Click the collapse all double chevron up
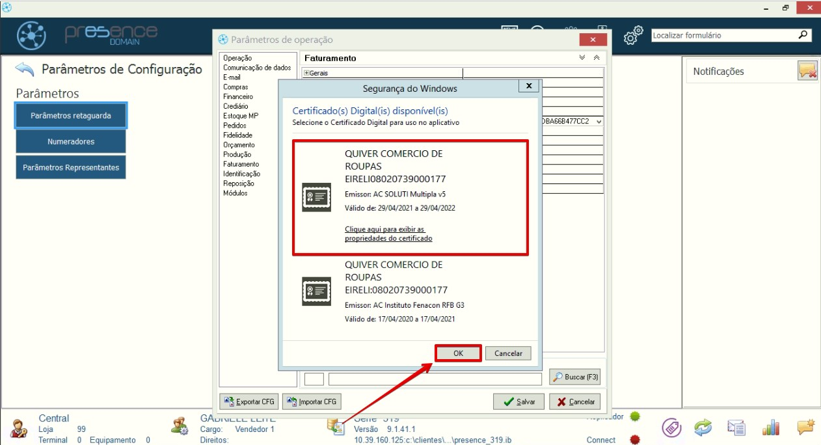This screenshot has height=445, width=821. 597,58
